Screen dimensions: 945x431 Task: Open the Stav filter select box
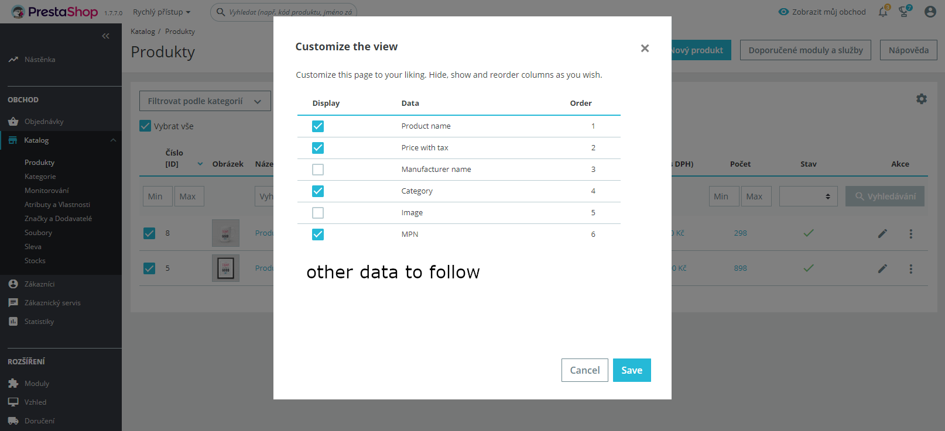click(x=808, y=196)
